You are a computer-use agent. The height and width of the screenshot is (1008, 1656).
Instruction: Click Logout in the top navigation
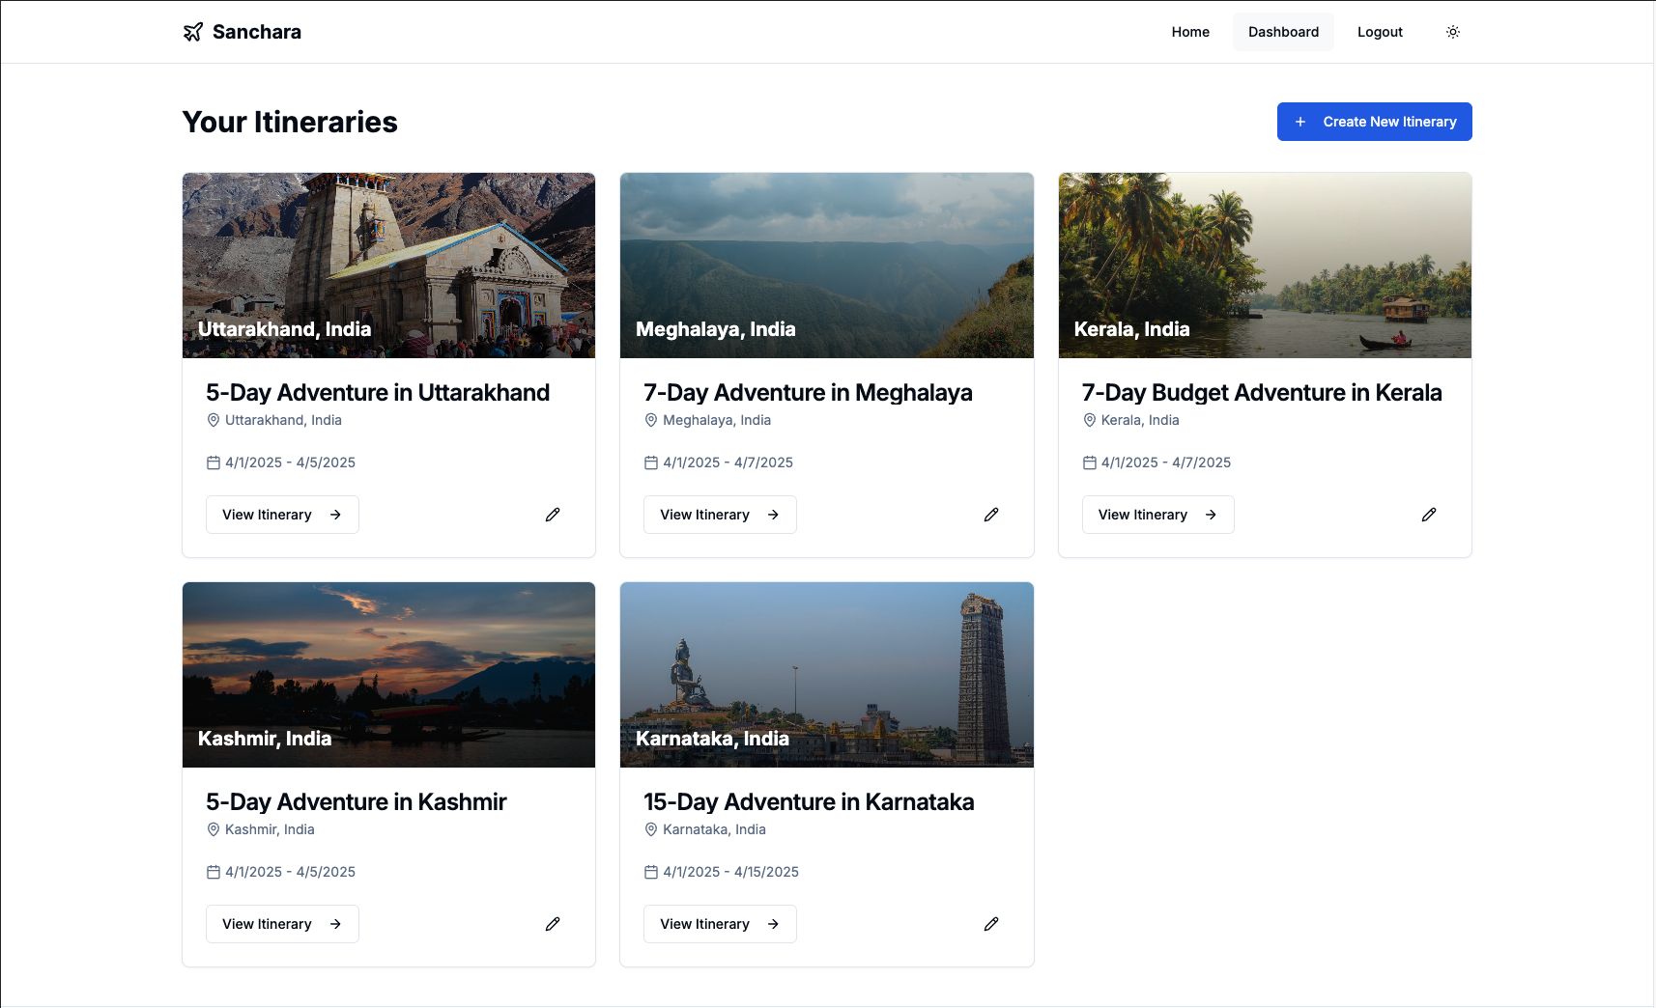[x=1380, y=32]
